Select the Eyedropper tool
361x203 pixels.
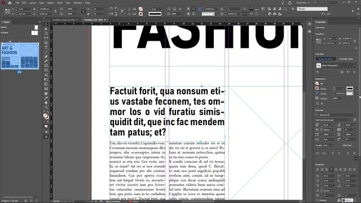coord(46,98)
